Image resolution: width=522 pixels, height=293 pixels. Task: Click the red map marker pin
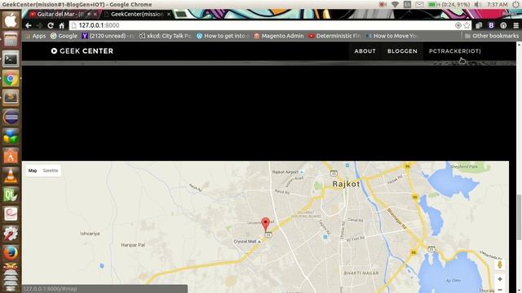click(x=265, y=224)
